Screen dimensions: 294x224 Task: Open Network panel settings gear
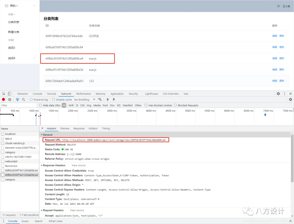click(x=290, y=100)
